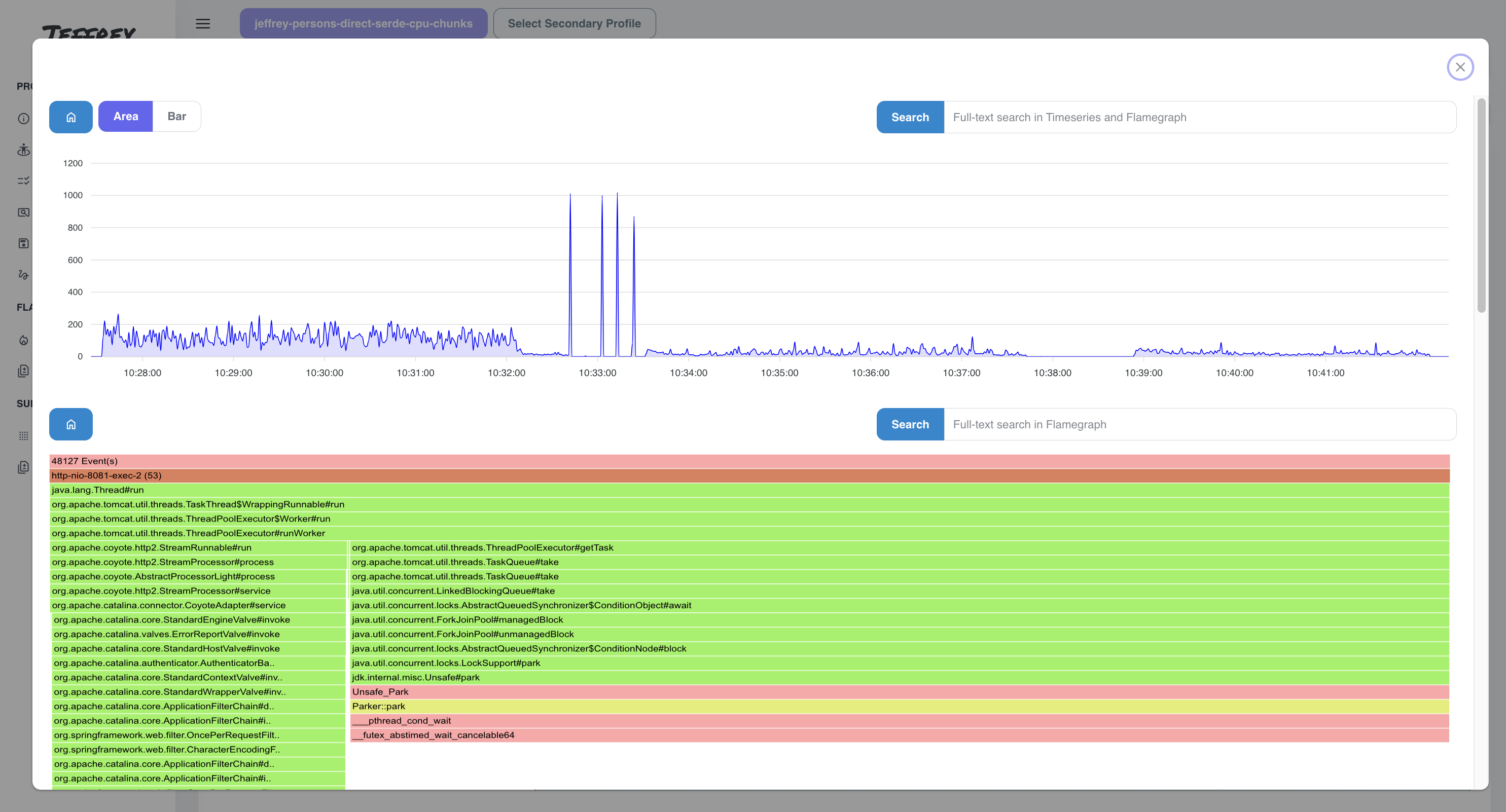This screenshot has width=1506, height=812.
Task: Open the bottom document-diff icon in the sidebar
Action: click(23, 467)
